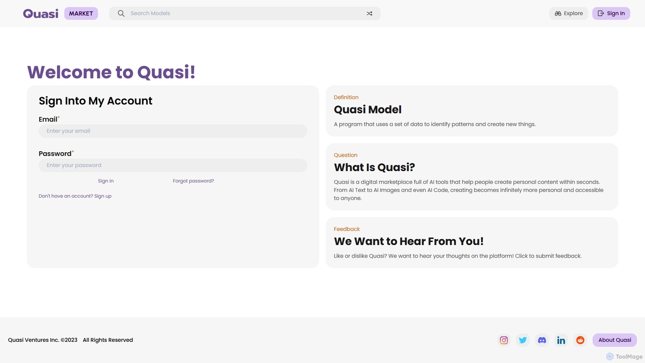Click the About Quasi button

coord(615,340)
